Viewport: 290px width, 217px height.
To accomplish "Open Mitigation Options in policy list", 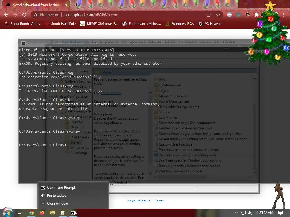I will click(173, 96).
